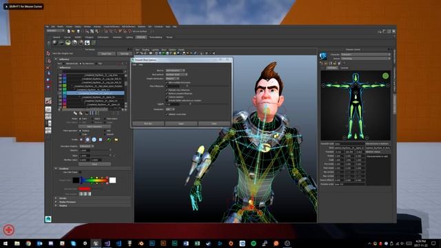Click the red cross circle overlay icon

pyautogui.click(x=9, y=229)
